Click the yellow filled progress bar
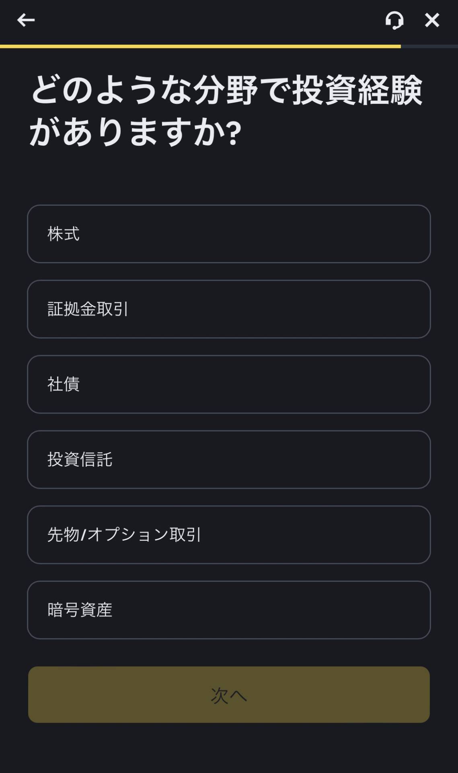 (x=200, y=47)
